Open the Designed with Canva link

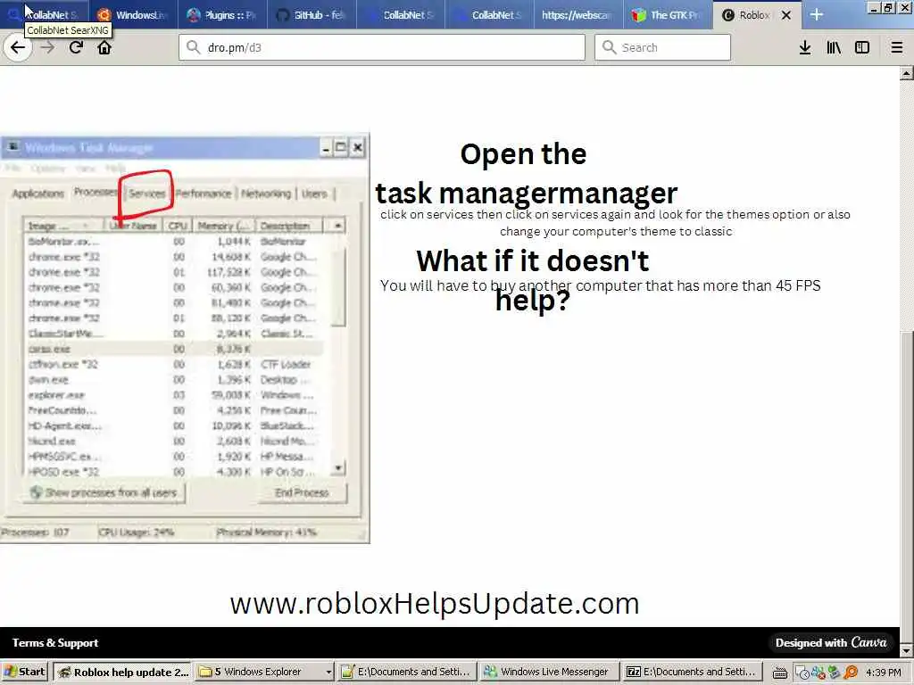point(831,643)
